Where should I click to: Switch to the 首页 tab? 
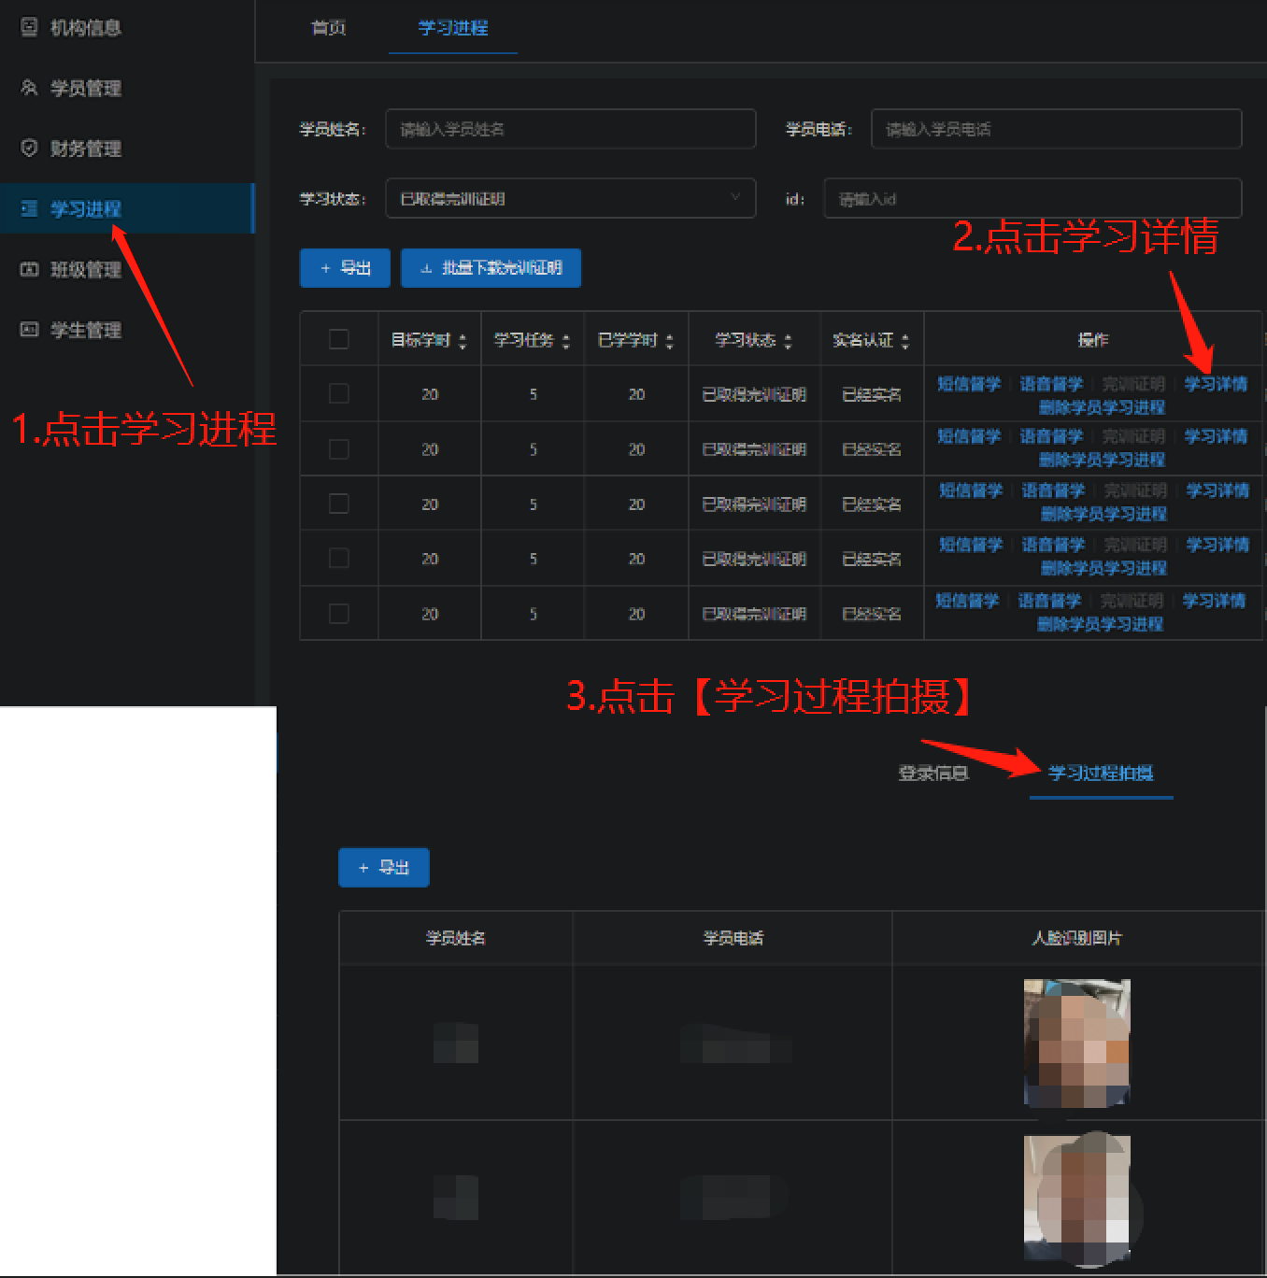328,28
